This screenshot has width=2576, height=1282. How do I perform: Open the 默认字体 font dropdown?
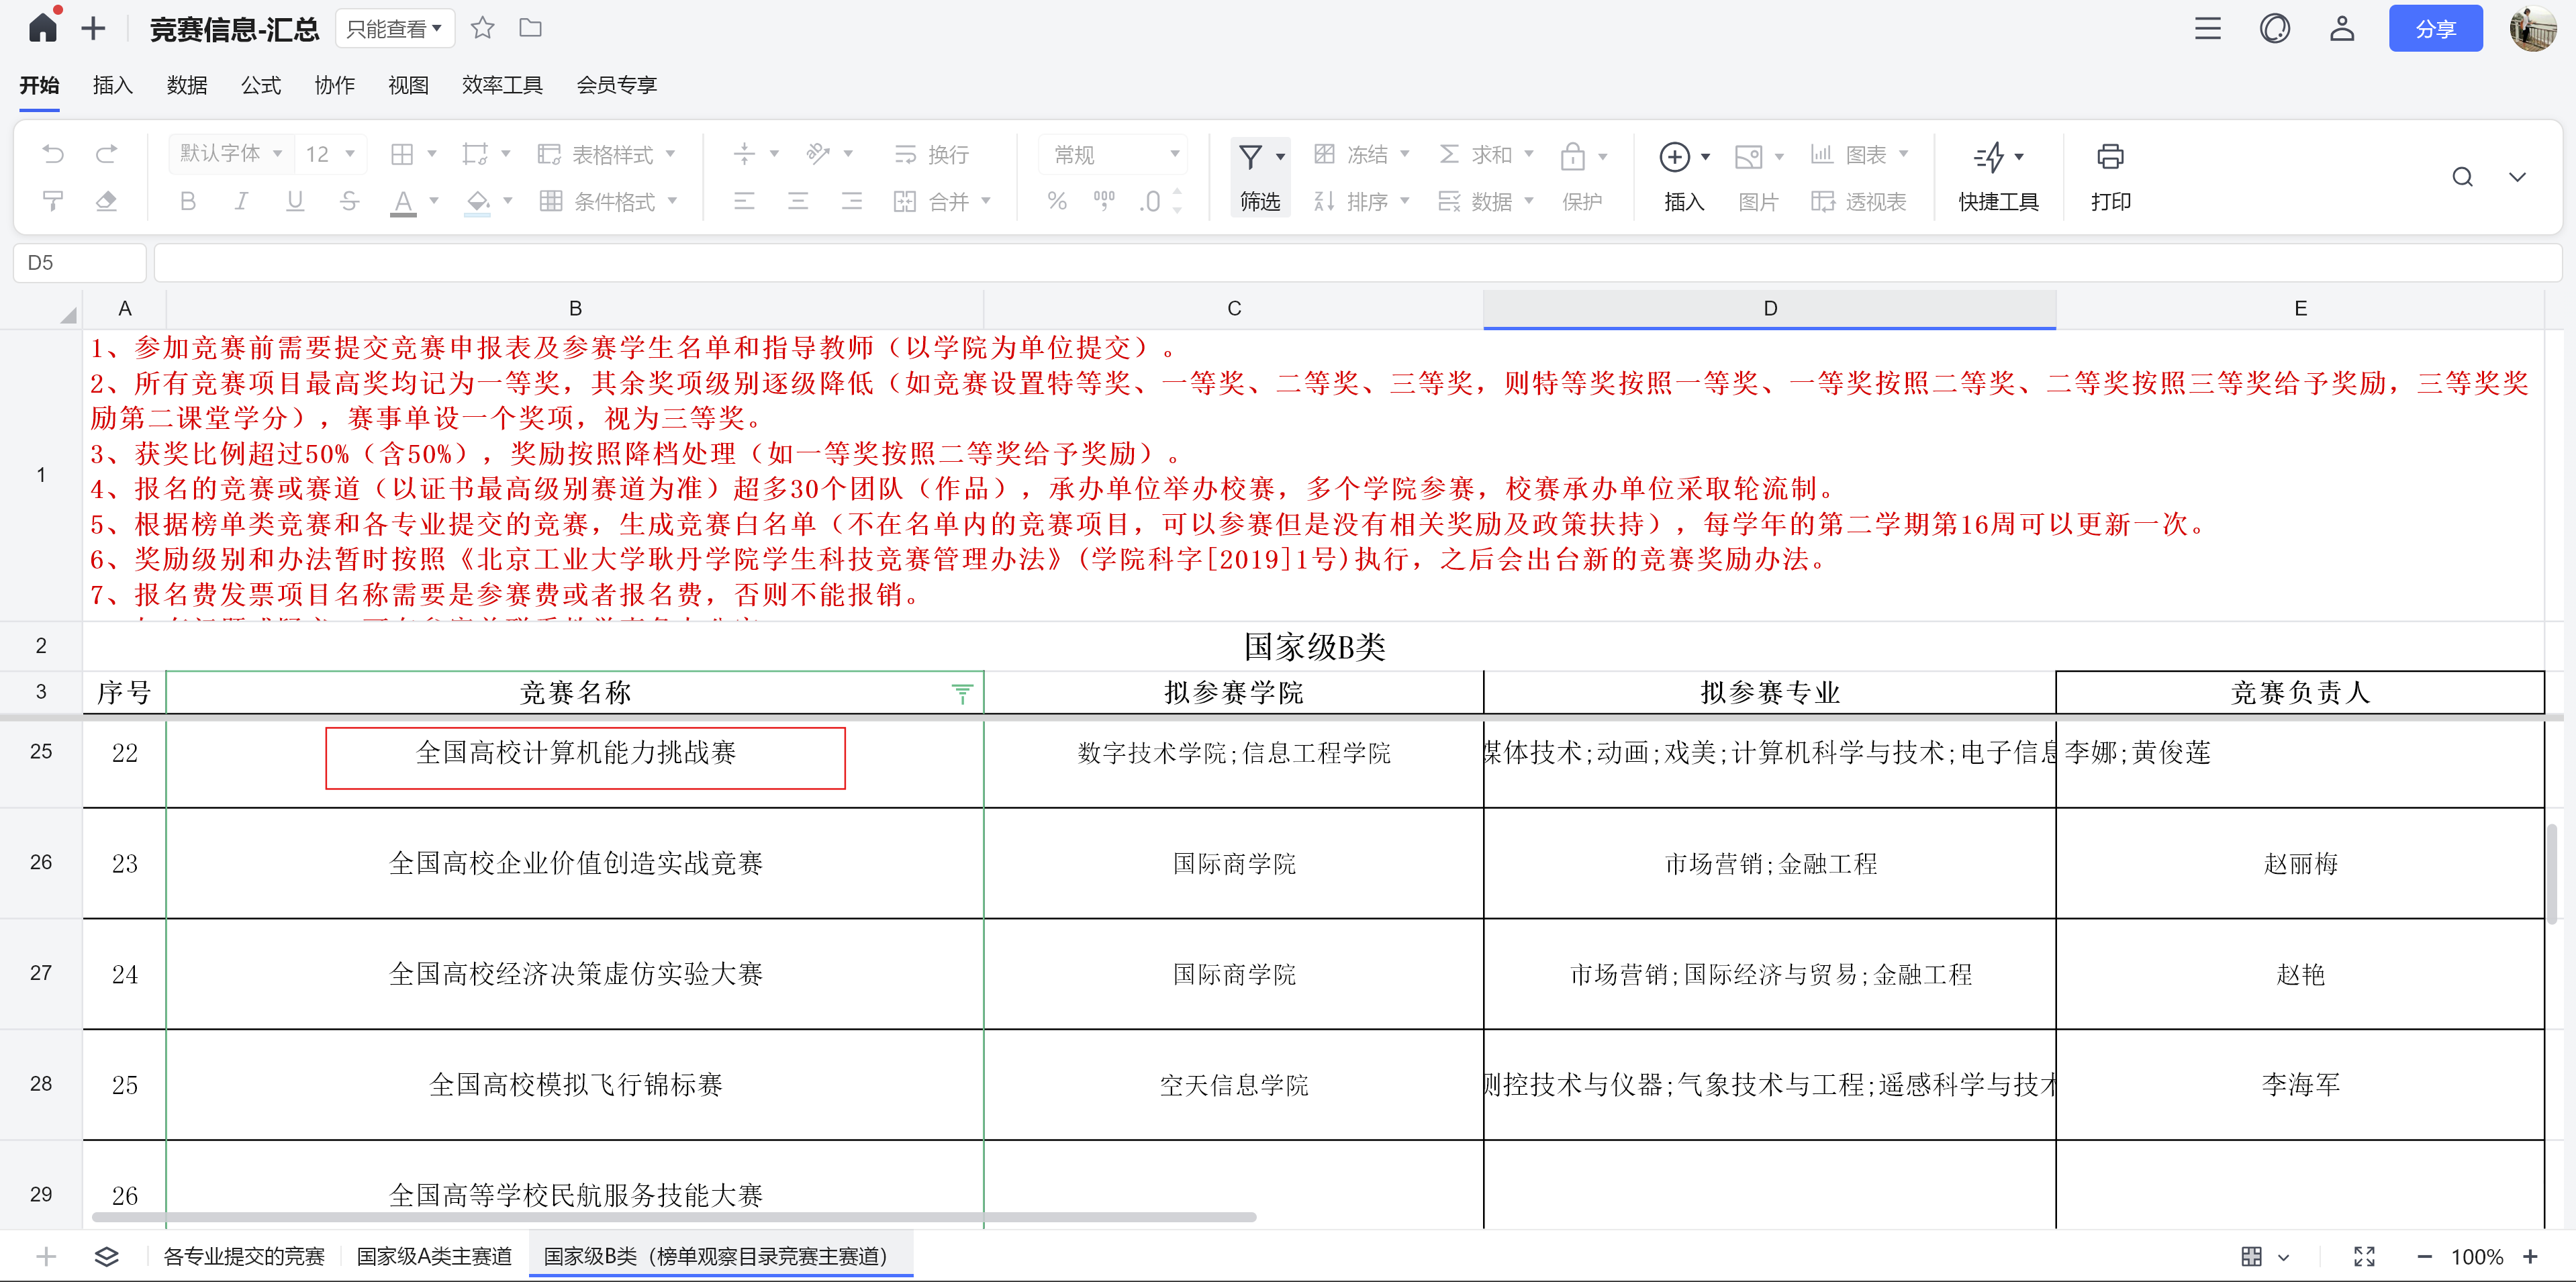pyautogui.click(x=231, y=153)
